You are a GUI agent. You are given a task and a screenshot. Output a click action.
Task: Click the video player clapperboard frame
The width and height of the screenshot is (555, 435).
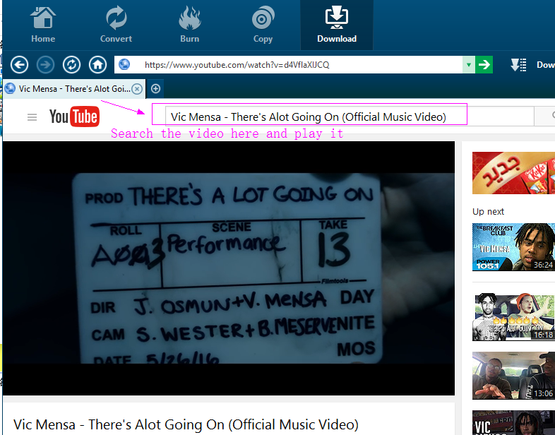point(229,268)
